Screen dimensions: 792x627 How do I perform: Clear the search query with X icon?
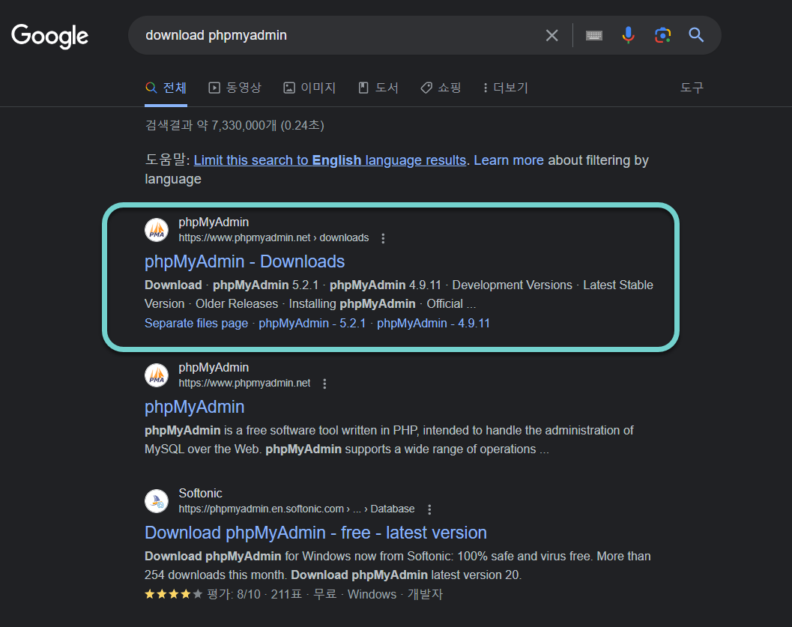[551, 35]
